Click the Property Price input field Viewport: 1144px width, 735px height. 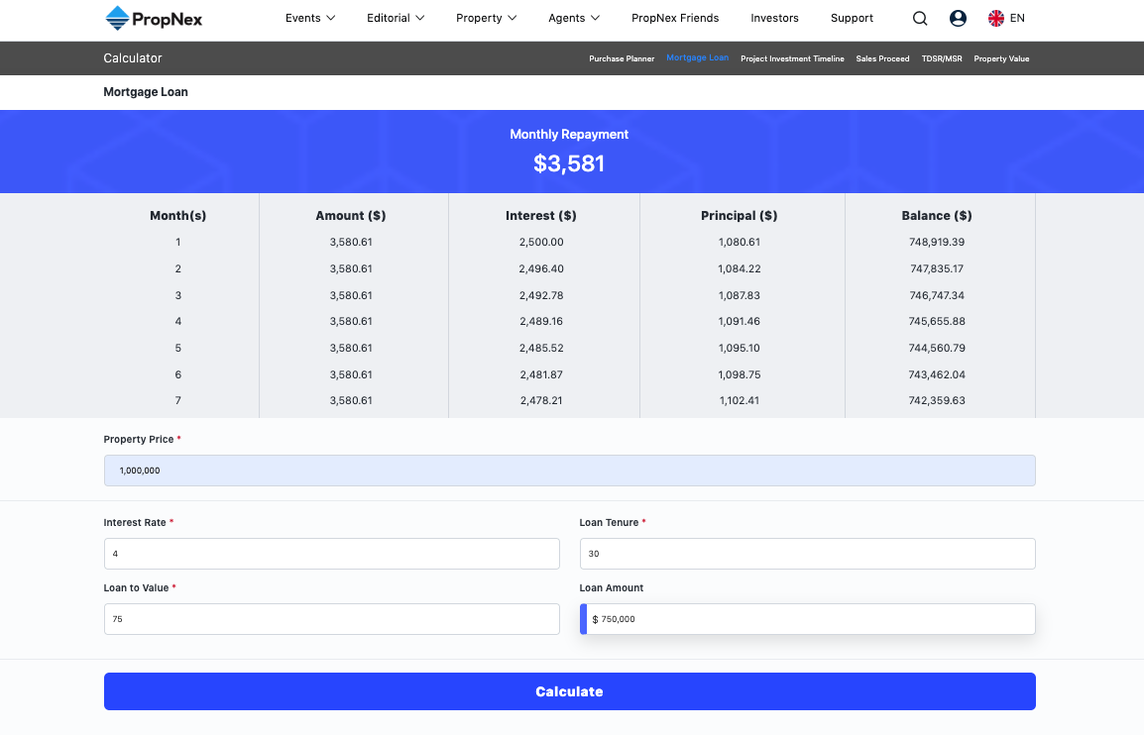coord(569,471)
